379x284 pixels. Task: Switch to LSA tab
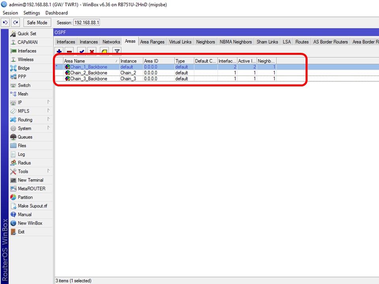pos(287,42)
